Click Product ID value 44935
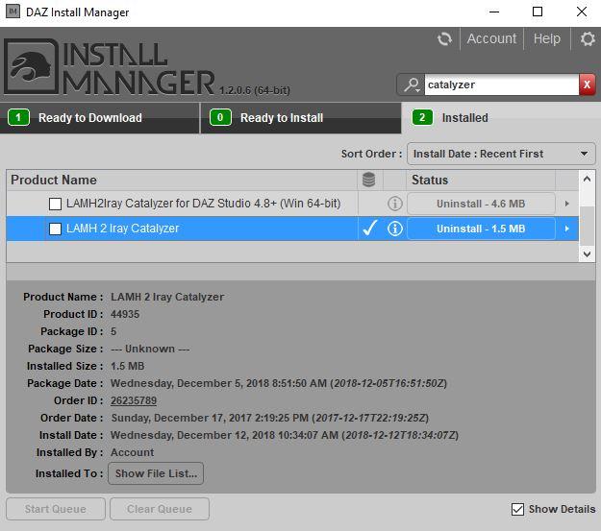This screenshot has height=531, width=601. pyautogui.click(x=125, y=314)
